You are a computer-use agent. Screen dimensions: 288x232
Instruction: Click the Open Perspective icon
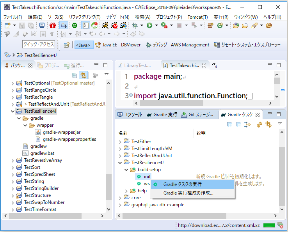pyautogui.click(x=66, y=45)
